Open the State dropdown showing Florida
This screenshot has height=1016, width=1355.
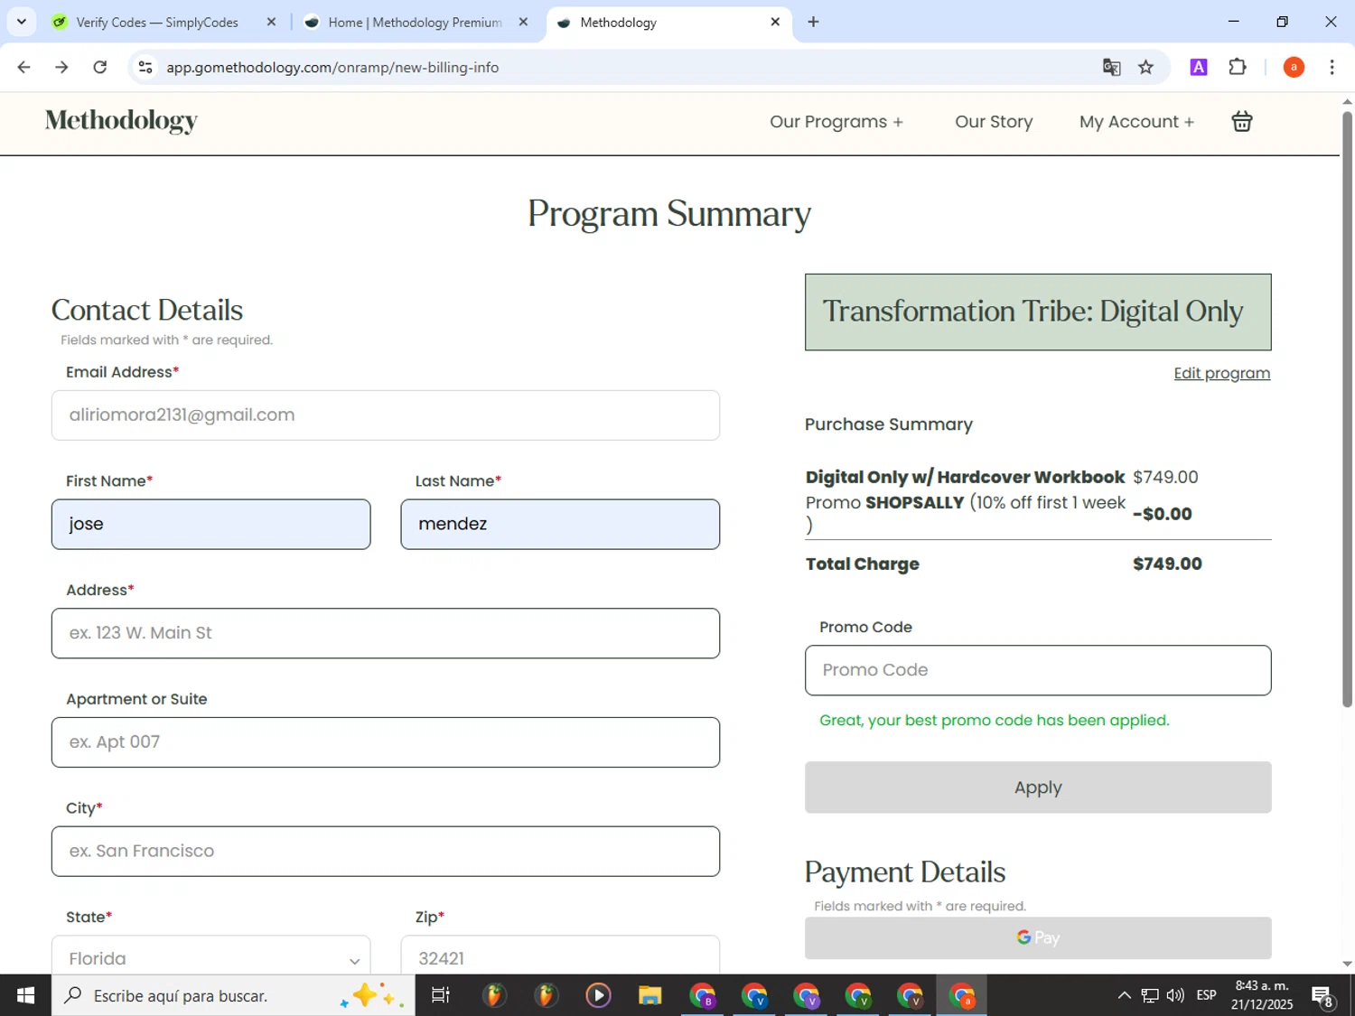click(211, 957)
